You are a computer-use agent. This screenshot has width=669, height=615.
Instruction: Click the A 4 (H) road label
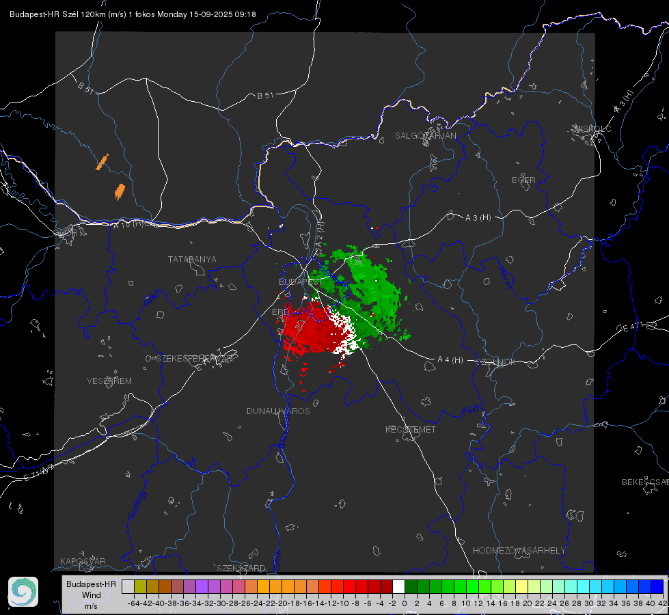click(x=450, y=360)
